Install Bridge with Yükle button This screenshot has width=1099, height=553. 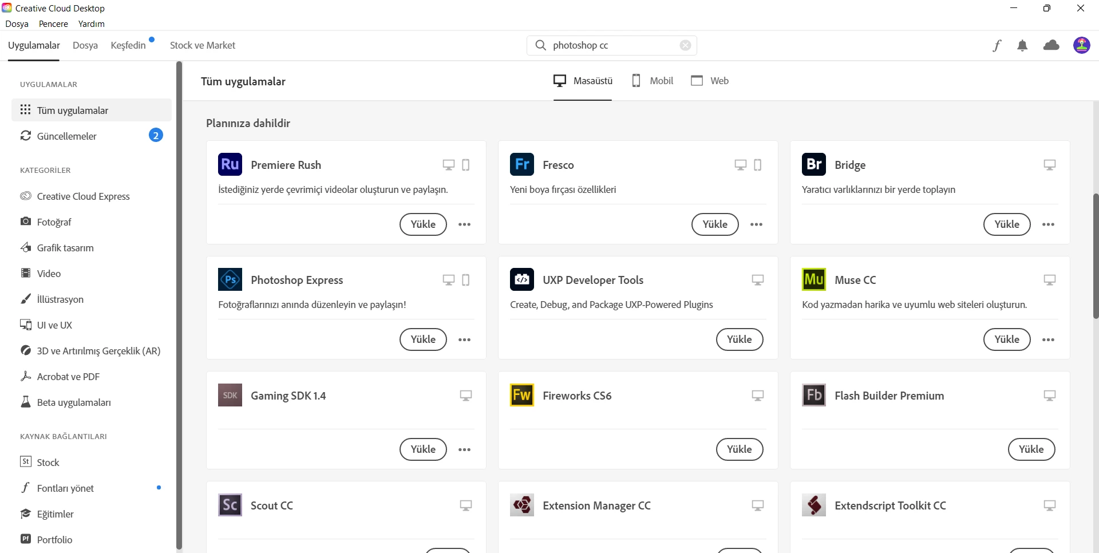point(1007,224)
